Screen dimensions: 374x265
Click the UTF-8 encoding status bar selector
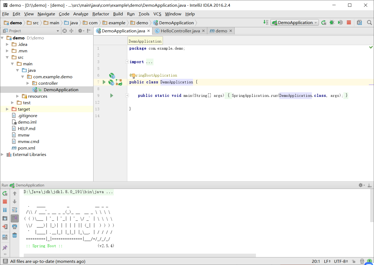click(x=341, y=261)
